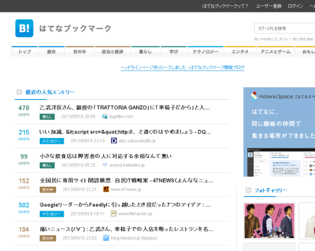The image size is (315, 251).
Task: Open entry about TRATTORIA GANZO
Action: click(x=125, y=107)
